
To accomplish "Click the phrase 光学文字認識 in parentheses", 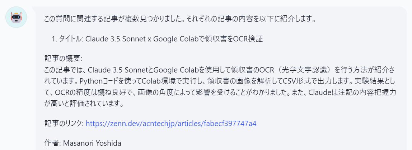I will pos(307,70).
